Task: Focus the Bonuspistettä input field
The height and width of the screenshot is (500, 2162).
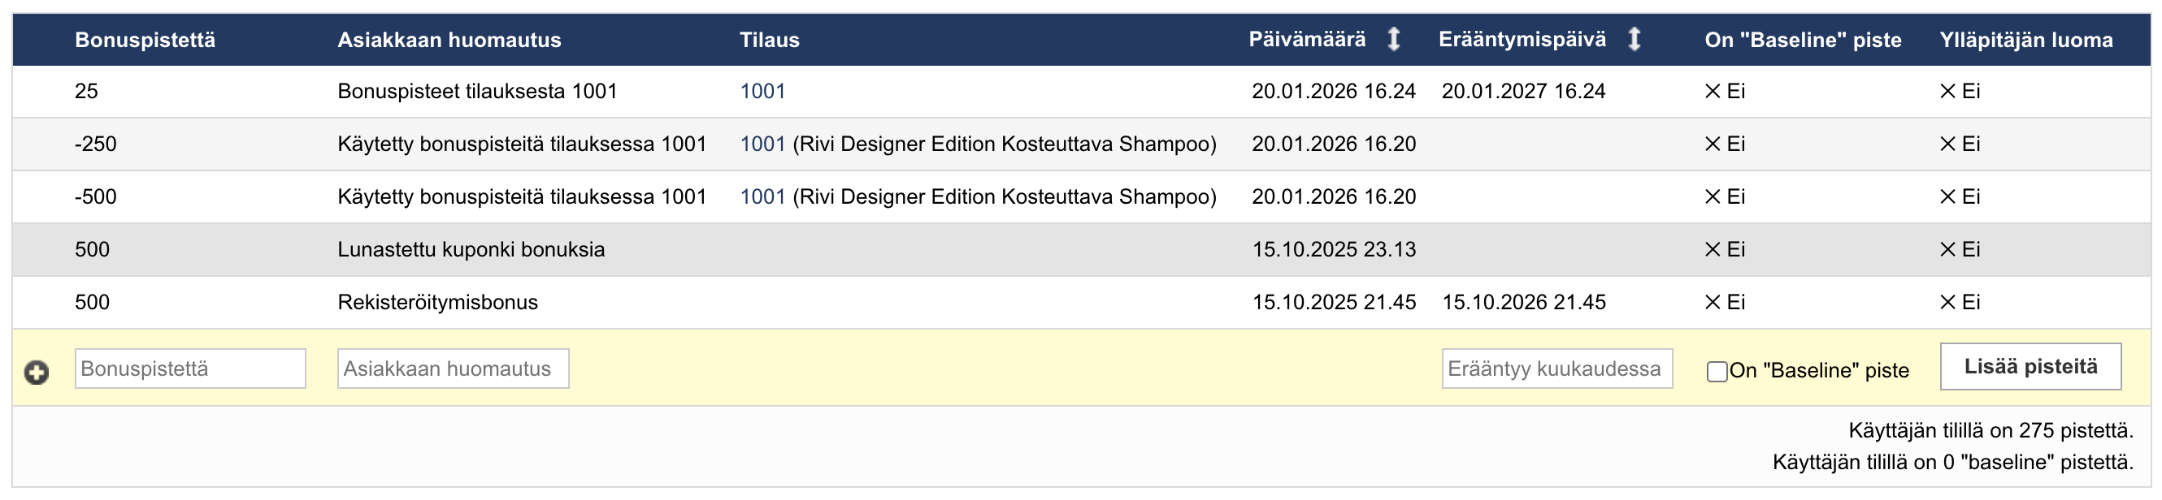Action: tap(190, 369)
